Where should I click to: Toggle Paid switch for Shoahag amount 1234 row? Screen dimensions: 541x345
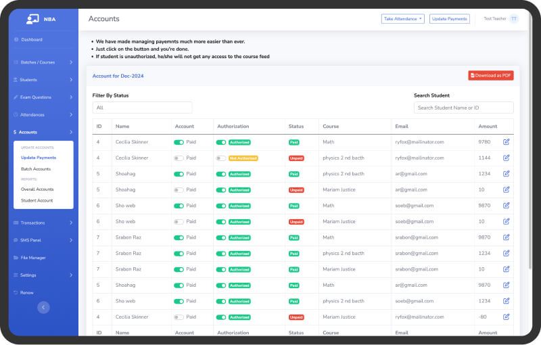pos(179,174)
